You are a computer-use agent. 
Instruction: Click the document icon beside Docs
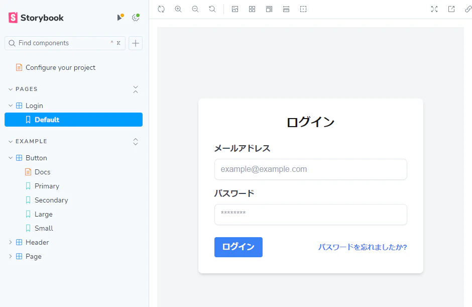tap(28, 172)
